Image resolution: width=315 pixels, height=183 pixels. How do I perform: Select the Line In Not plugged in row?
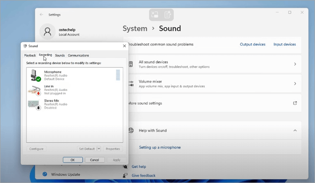(x=75, y=90)
